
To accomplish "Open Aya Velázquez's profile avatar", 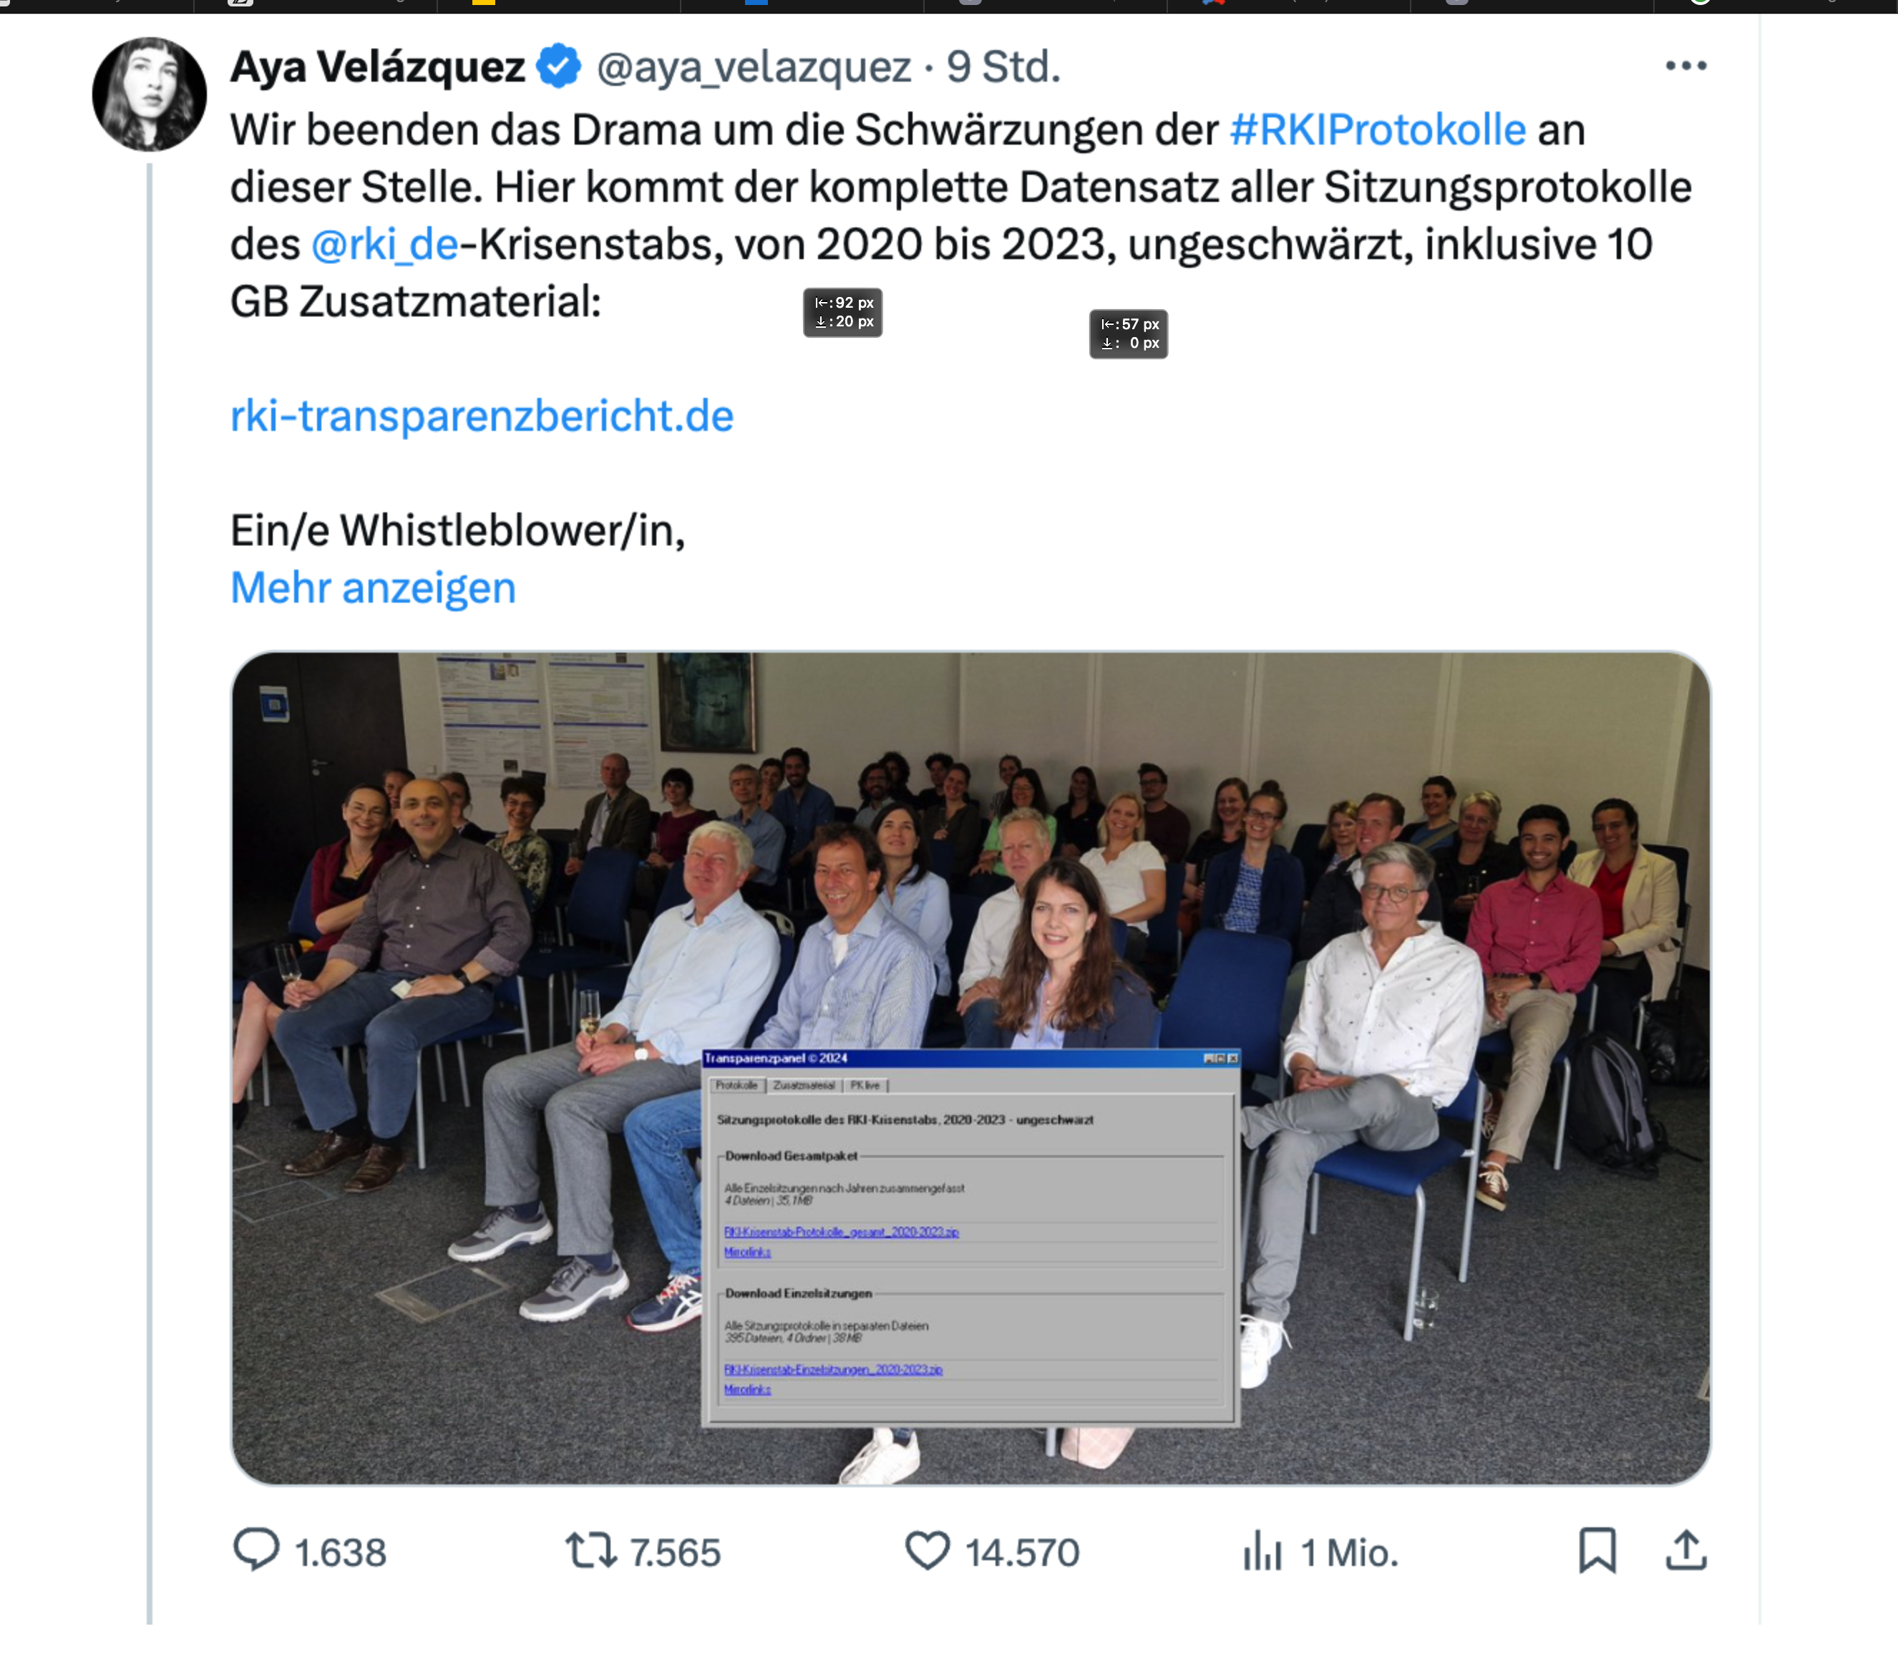I will tap(150, 94).
